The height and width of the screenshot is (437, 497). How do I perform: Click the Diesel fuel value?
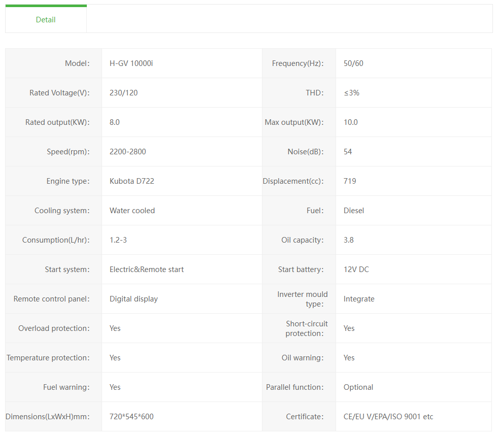(353, 211)
